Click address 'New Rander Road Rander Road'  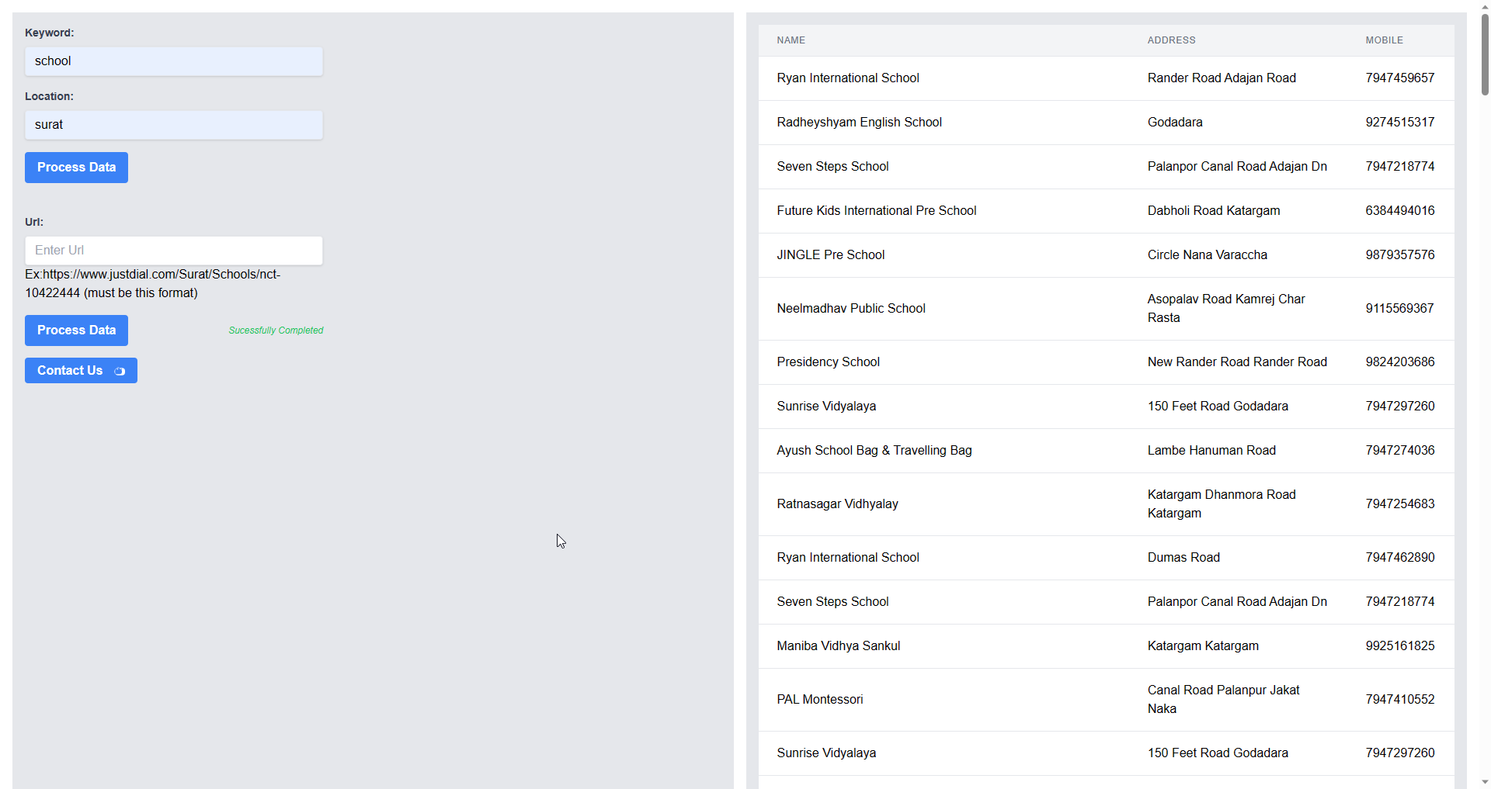[1237, 362]
